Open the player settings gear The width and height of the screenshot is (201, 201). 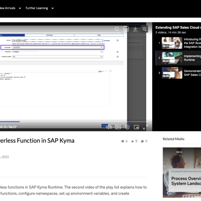127,127
